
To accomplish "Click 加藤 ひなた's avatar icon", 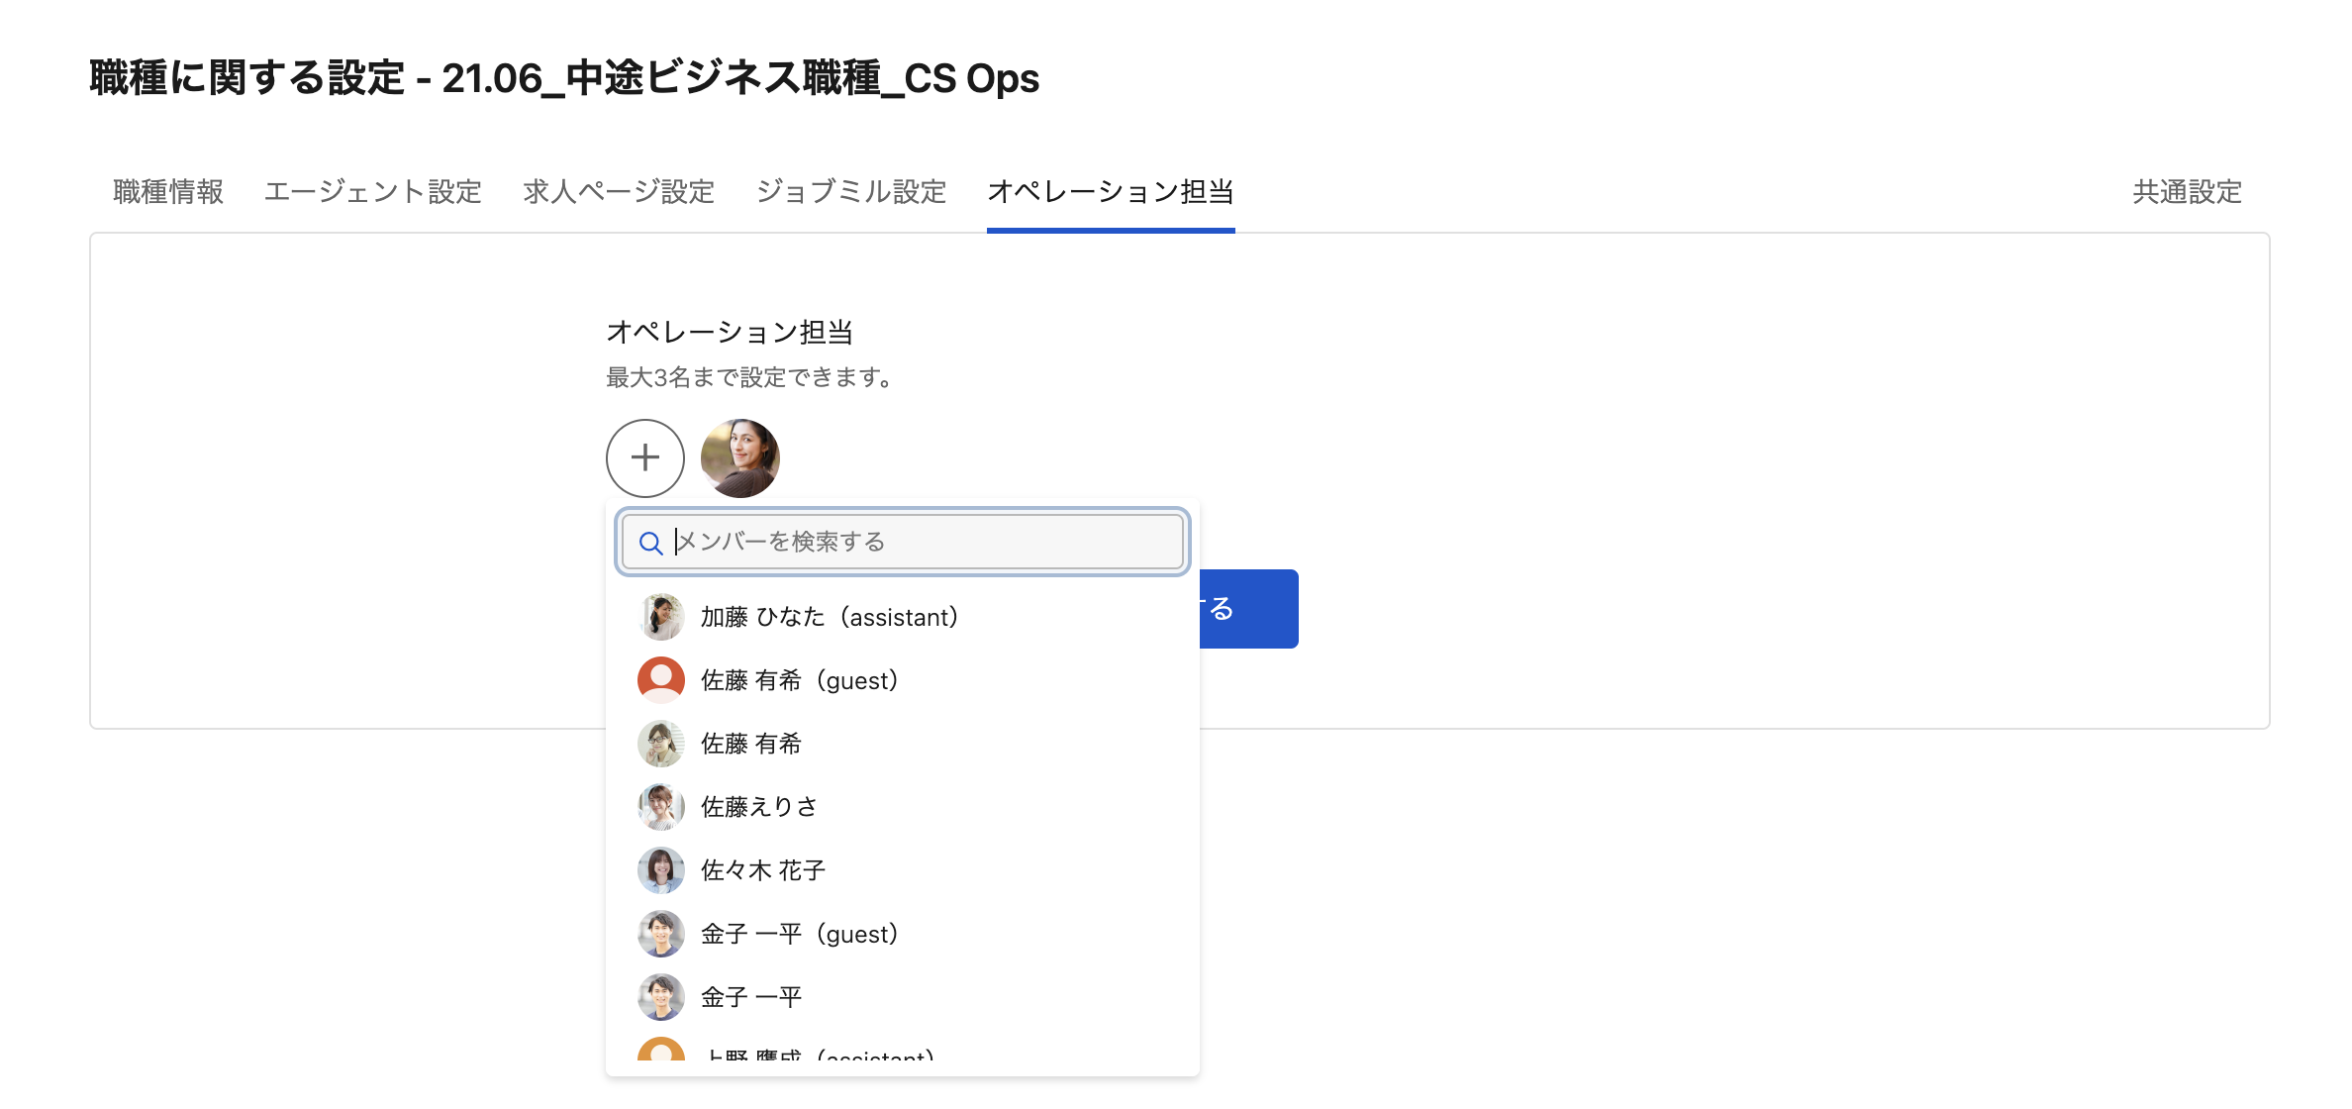I will [661, 617].
